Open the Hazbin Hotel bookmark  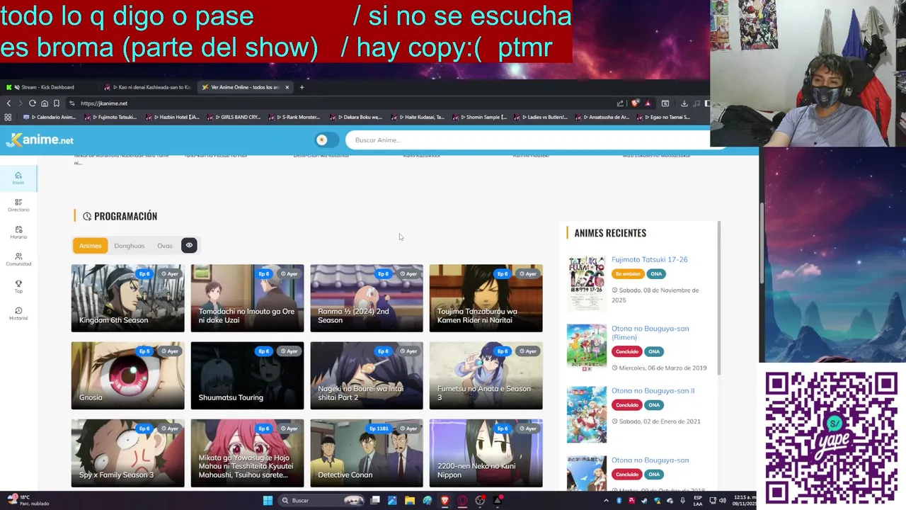(174, 117)
